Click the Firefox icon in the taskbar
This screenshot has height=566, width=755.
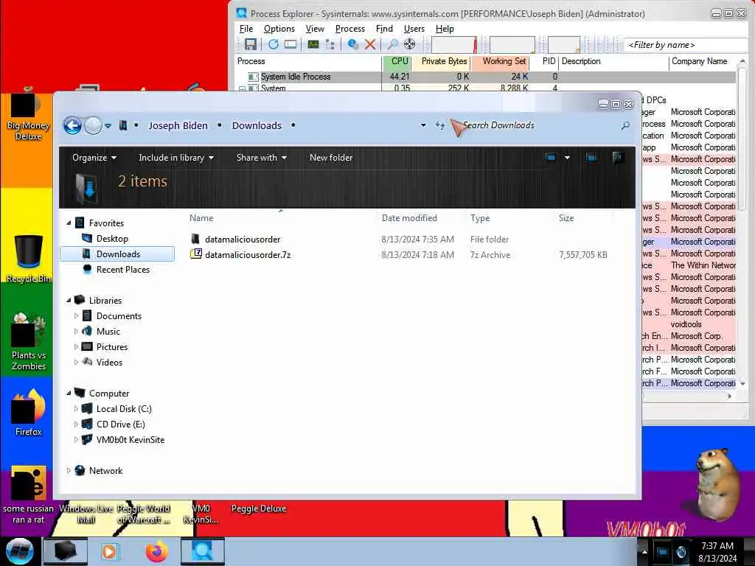click(157, 551)
